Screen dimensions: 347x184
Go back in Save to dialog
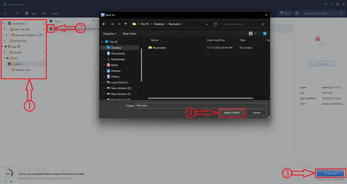(104, 24)
